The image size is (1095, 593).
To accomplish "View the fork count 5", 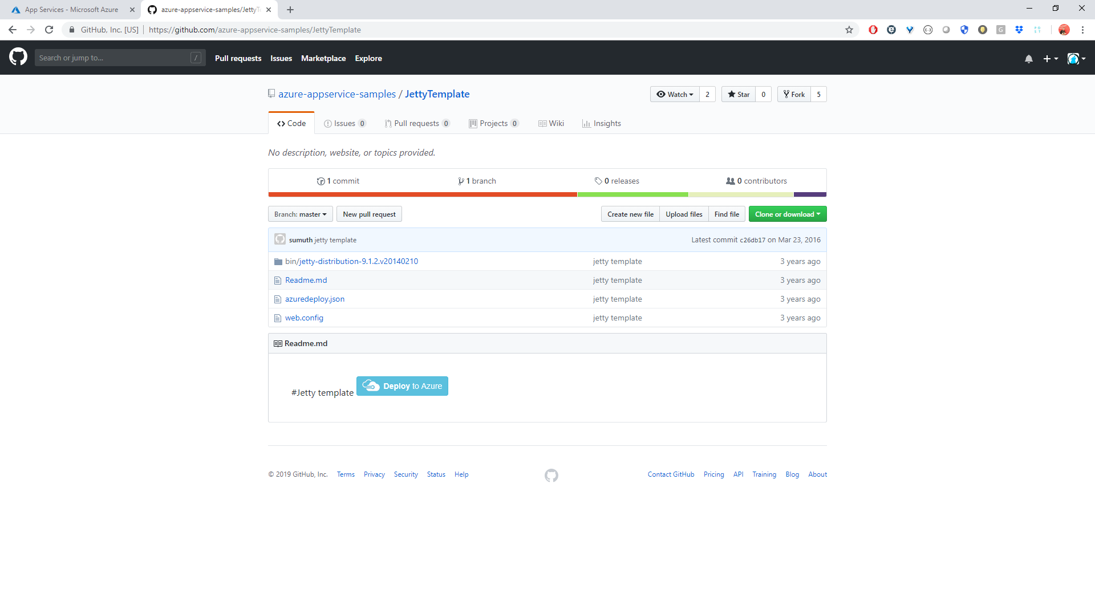I will pyautogui.click(x=818, y=94).
